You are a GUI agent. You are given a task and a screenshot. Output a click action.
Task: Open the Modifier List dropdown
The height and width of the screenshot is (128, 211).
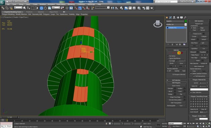point(176,24)
